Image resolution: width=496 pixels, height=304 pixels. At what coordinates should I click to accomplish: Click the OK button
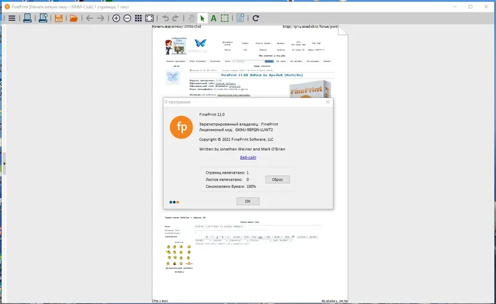(x=248, y=201)
